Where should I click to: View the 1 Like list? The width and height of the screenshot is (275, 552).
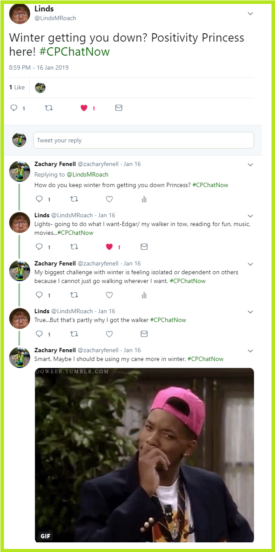point(17,87)
